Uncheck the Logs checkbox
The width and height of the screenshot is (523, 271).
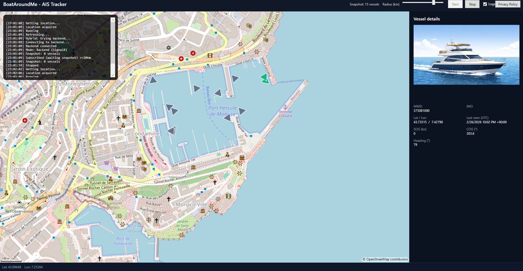click(485, 4)
